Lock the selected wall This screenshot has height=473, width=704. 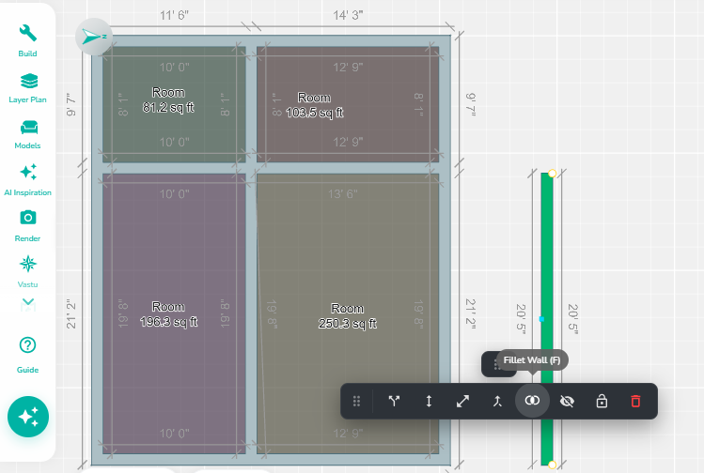point(602,401)
